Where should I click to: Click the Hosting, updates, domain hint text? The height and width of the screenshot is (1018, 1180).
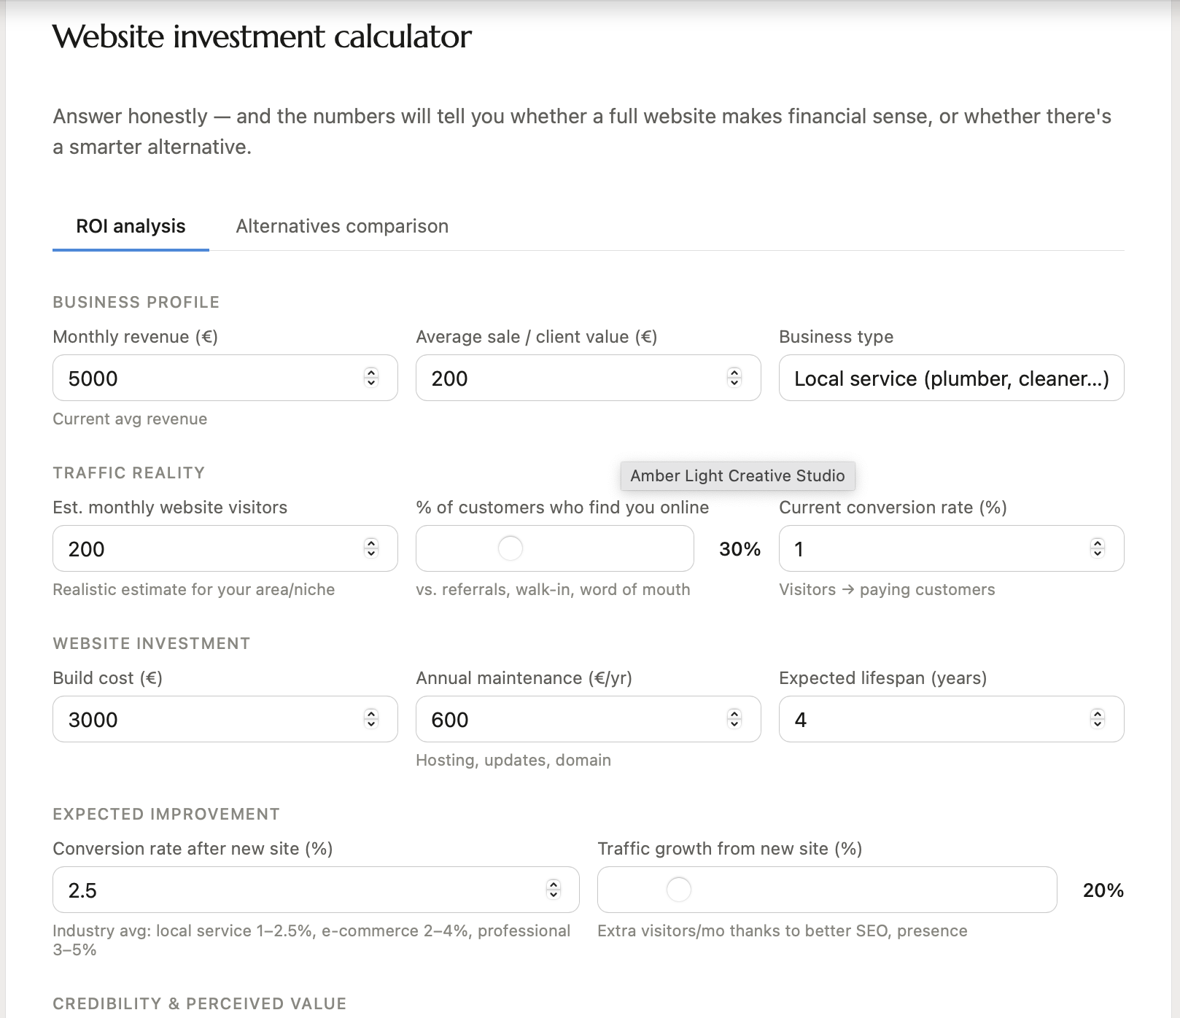pos(513,760)
